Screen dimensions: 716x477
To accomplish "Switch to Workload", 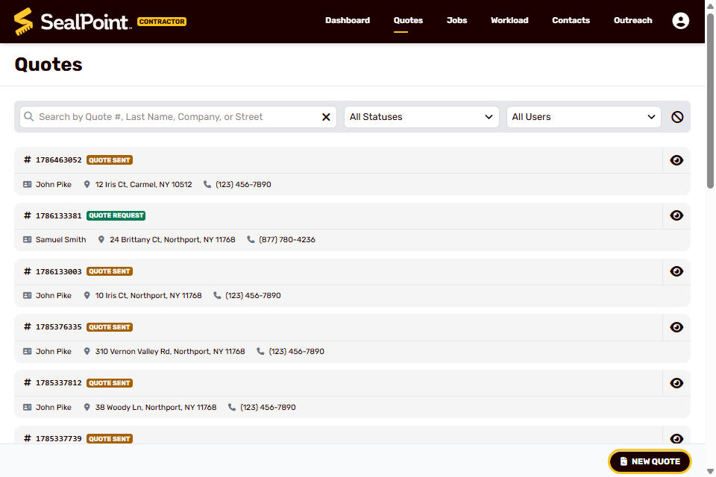I will 509,20.
